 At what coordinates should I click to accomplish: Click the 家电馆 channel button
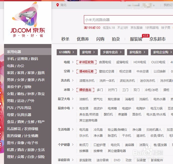89,52
